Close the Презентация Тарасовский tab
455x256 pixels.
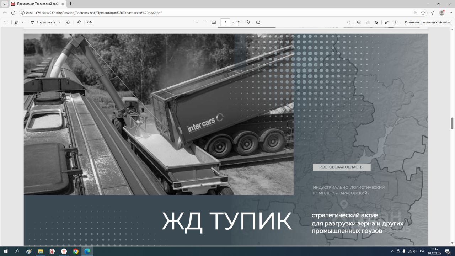[x=63, y=4]
